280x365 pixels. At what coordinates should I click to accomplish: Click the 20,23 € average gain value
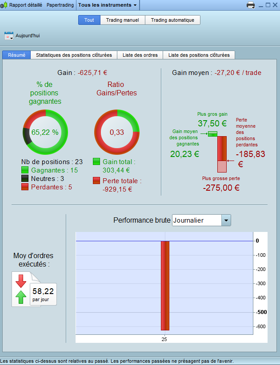(184, 154)
